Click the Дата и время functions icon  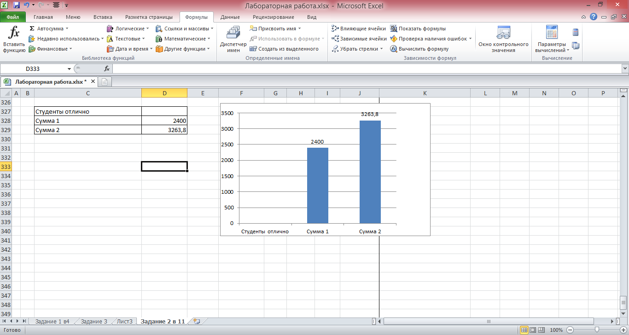pos(110,49)
